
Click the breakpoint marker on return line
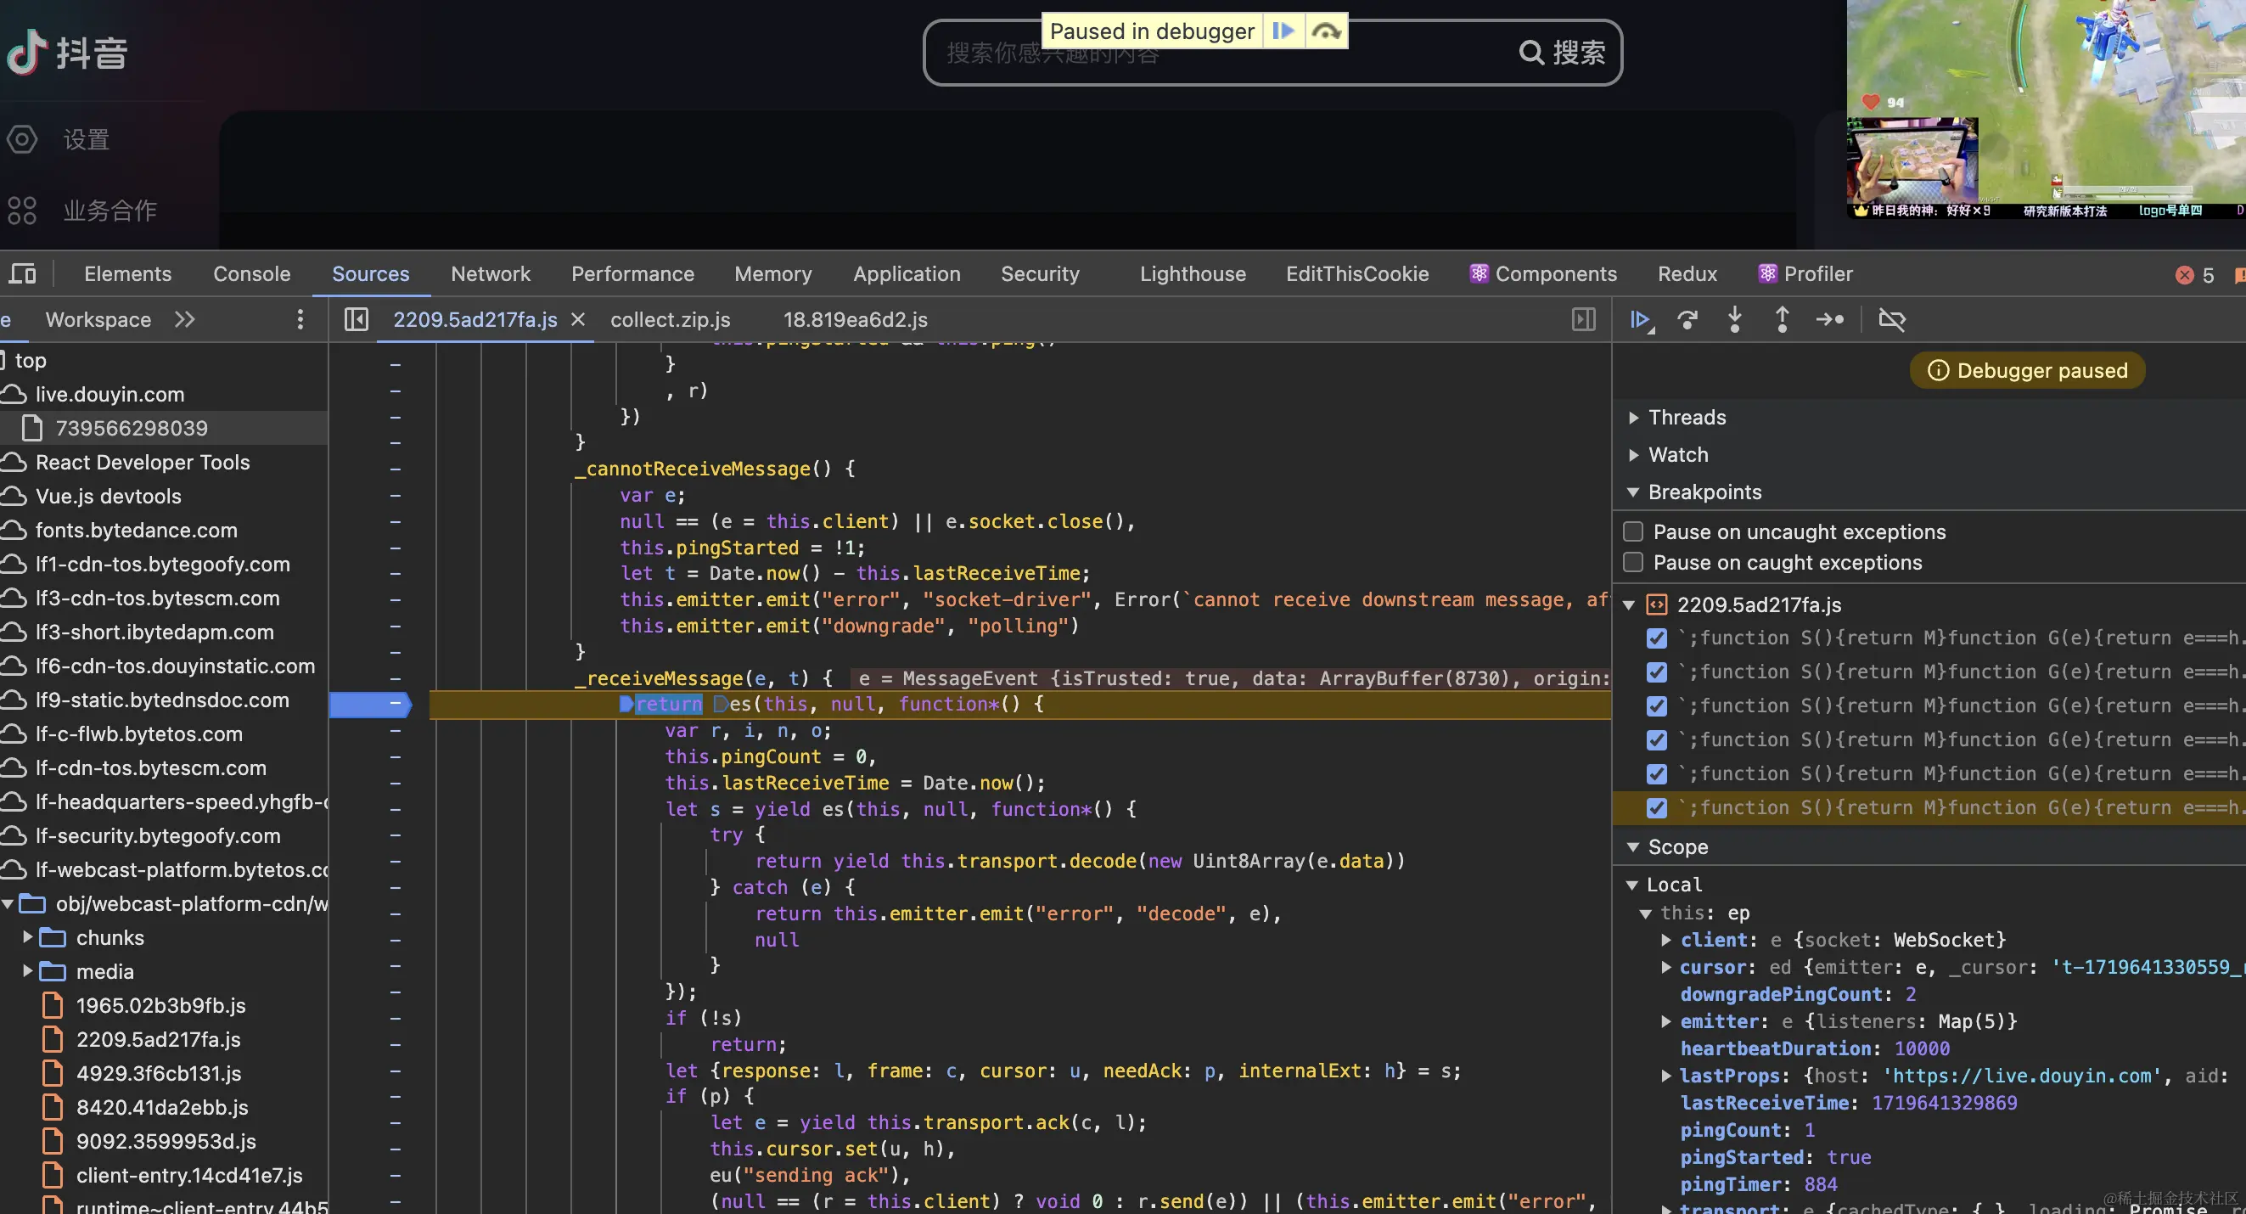click(372, 704)
